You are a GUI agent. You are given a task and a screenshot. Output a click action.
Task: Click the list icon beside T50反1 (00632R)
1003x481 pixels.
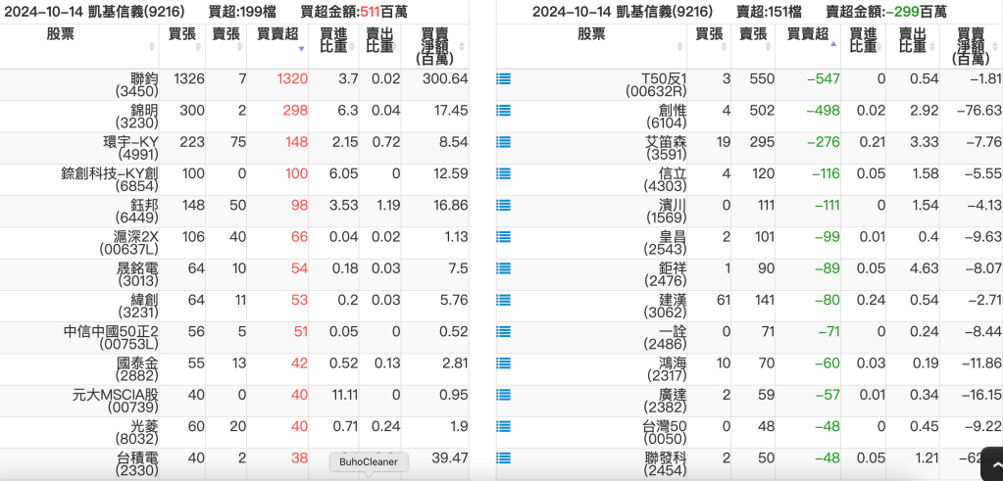504,79
